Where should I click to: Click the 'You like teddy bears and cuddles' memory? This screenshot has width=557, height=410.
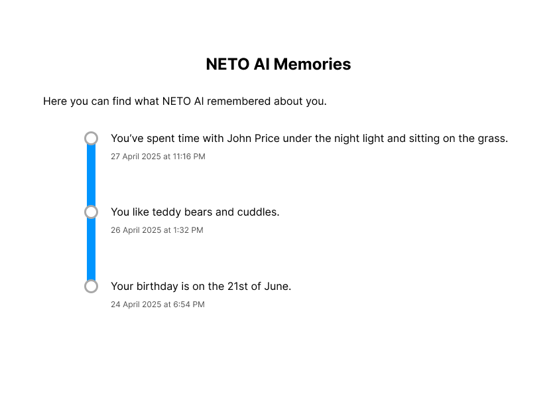tap(195, 212)
